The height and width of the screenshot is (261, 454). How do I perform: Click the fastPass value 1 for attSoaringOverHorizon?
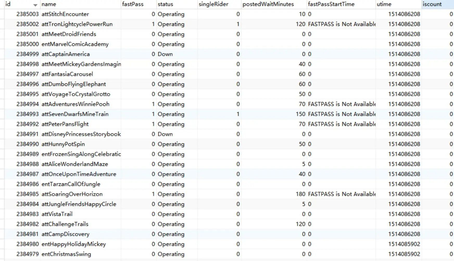(x=139, y=194)
